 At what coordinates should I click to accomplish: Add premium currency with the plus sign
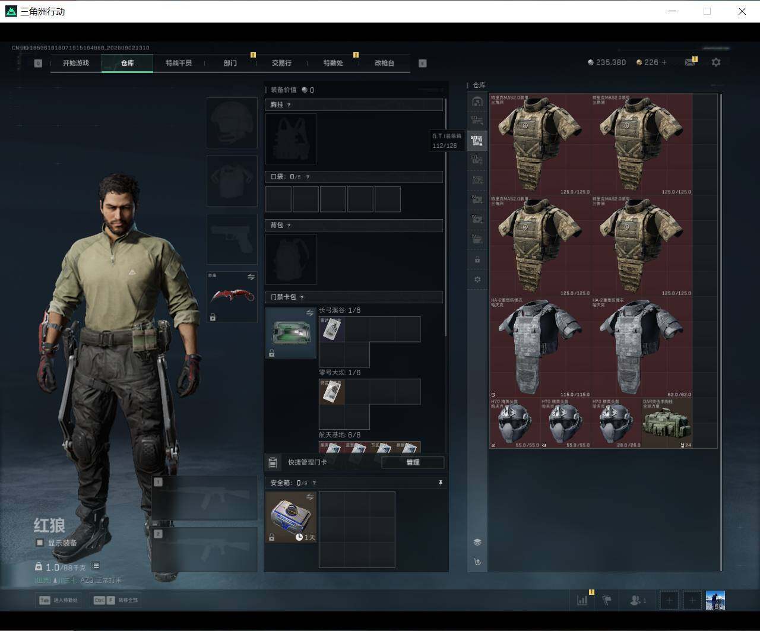tap(664, 62)
